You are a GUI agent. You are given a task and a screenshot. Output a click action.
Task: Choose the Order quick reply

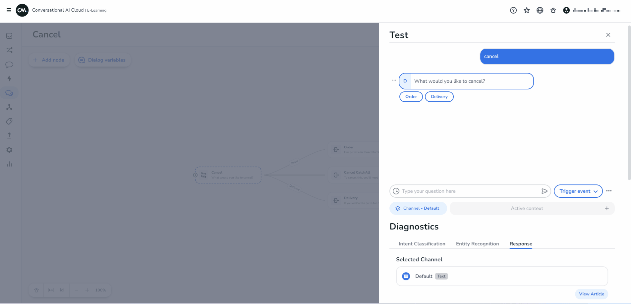411,97
